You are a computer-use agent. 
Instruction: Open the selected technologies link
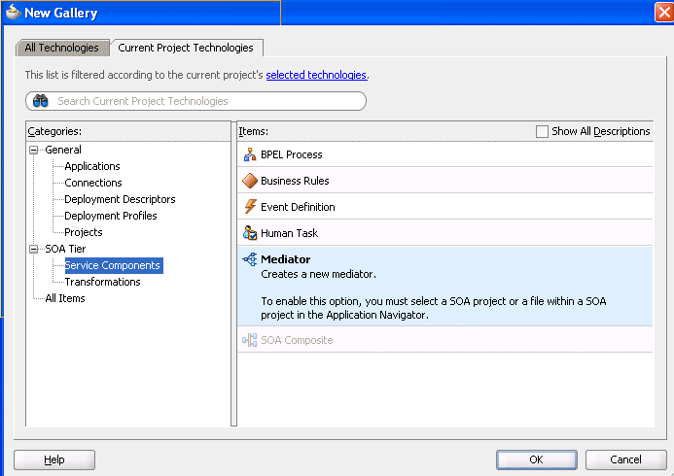click(x=316, y=75)
